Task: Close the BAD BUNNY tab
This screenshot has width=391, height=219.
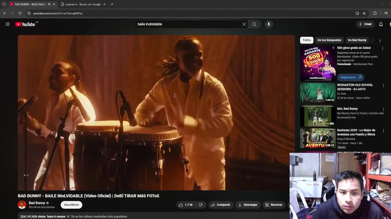Action: pos(54,4)
